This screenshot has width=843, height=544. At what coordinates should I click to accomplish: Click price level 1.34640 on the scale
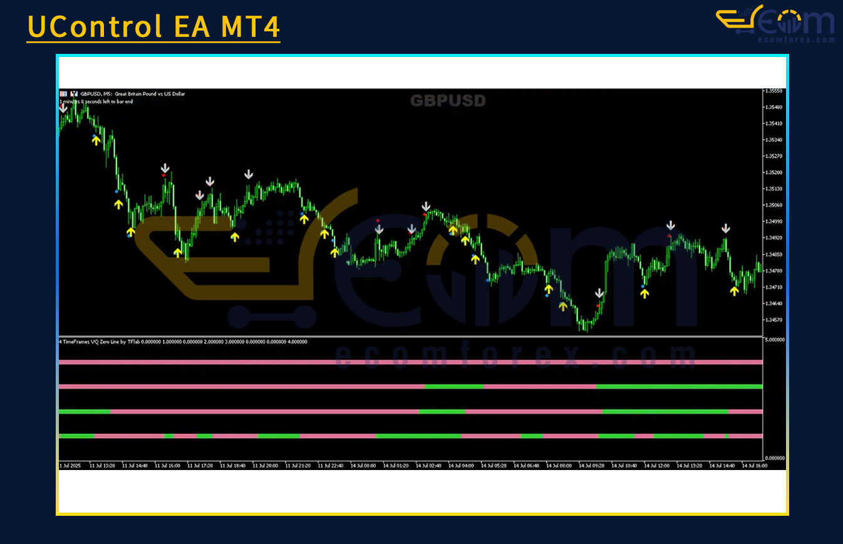click(x=775, y=303)
